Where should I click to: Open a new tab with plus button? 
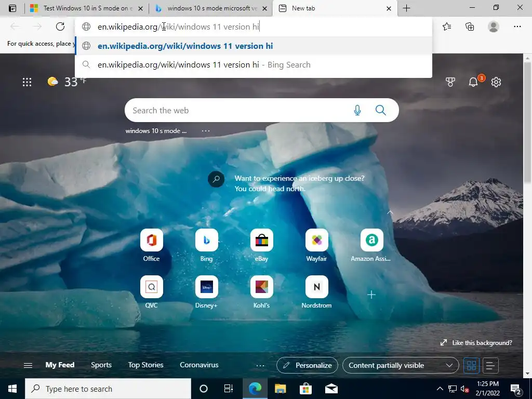coord(406,8)
